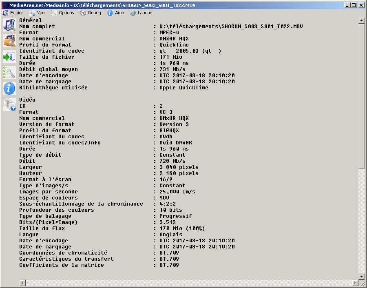This screenshot has width=367, height=288.
Task: Click the 'Nom complet' label
Action: coord(37,27)
